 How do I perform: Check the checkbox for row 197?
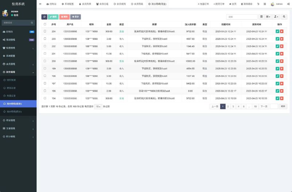pos(45,83)
